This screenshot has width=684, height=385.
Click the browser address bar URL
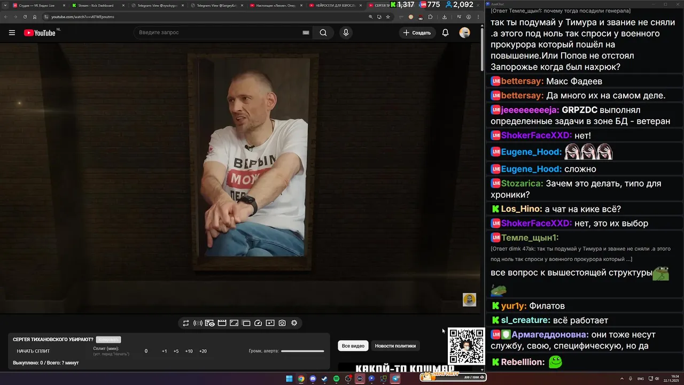83,17
